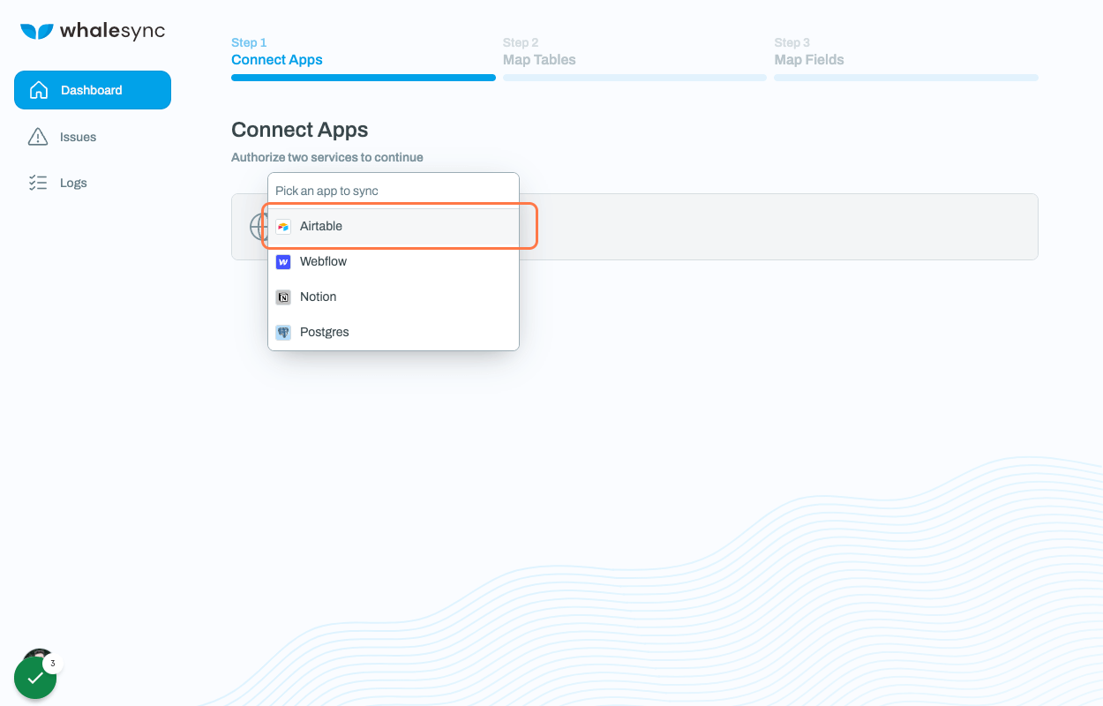Select the Webflow app icon
The height and width of the screenshot is (706, 1103).
pyautogui.click(x=283, y=261)
